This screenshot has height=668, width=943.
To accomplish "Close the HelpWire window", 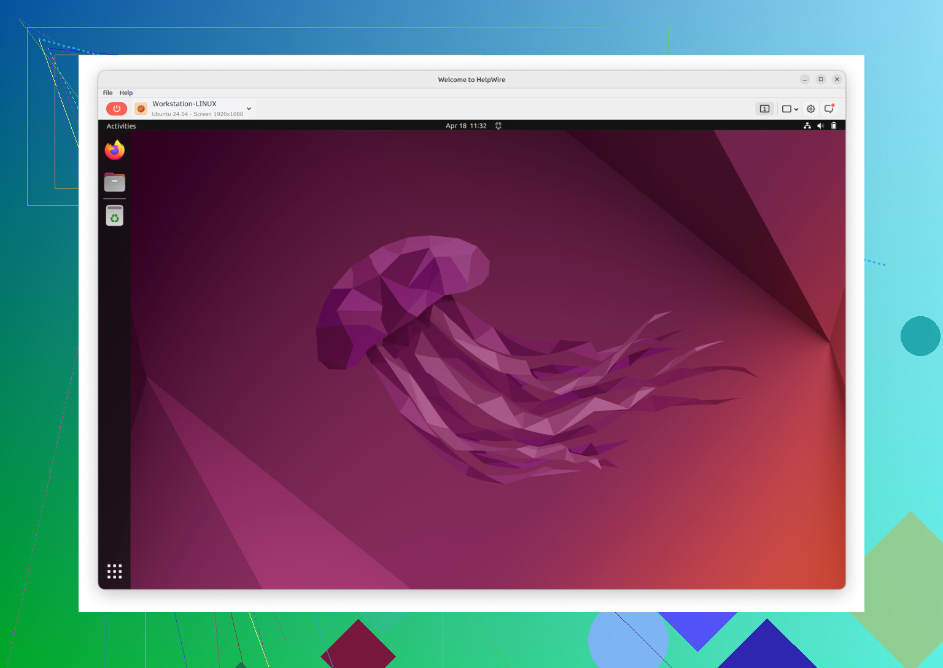I will pyautogui.click(x=837, y=79).
